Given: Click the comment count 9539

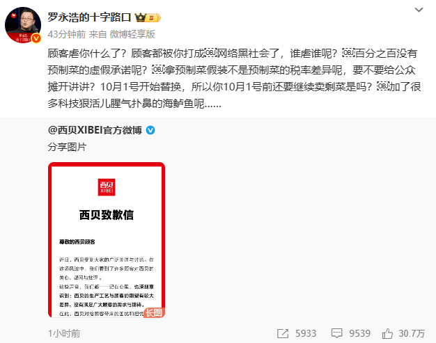Looking at the screenshot, I should 359,333.
